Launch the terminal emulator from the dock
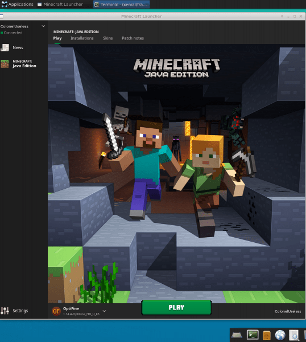306x342 pixels. [x=253, y=335]
